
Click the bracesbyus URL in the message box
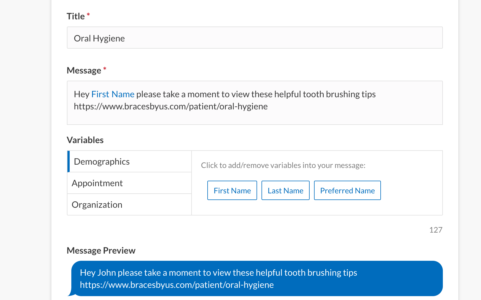[x=171, y=107]
